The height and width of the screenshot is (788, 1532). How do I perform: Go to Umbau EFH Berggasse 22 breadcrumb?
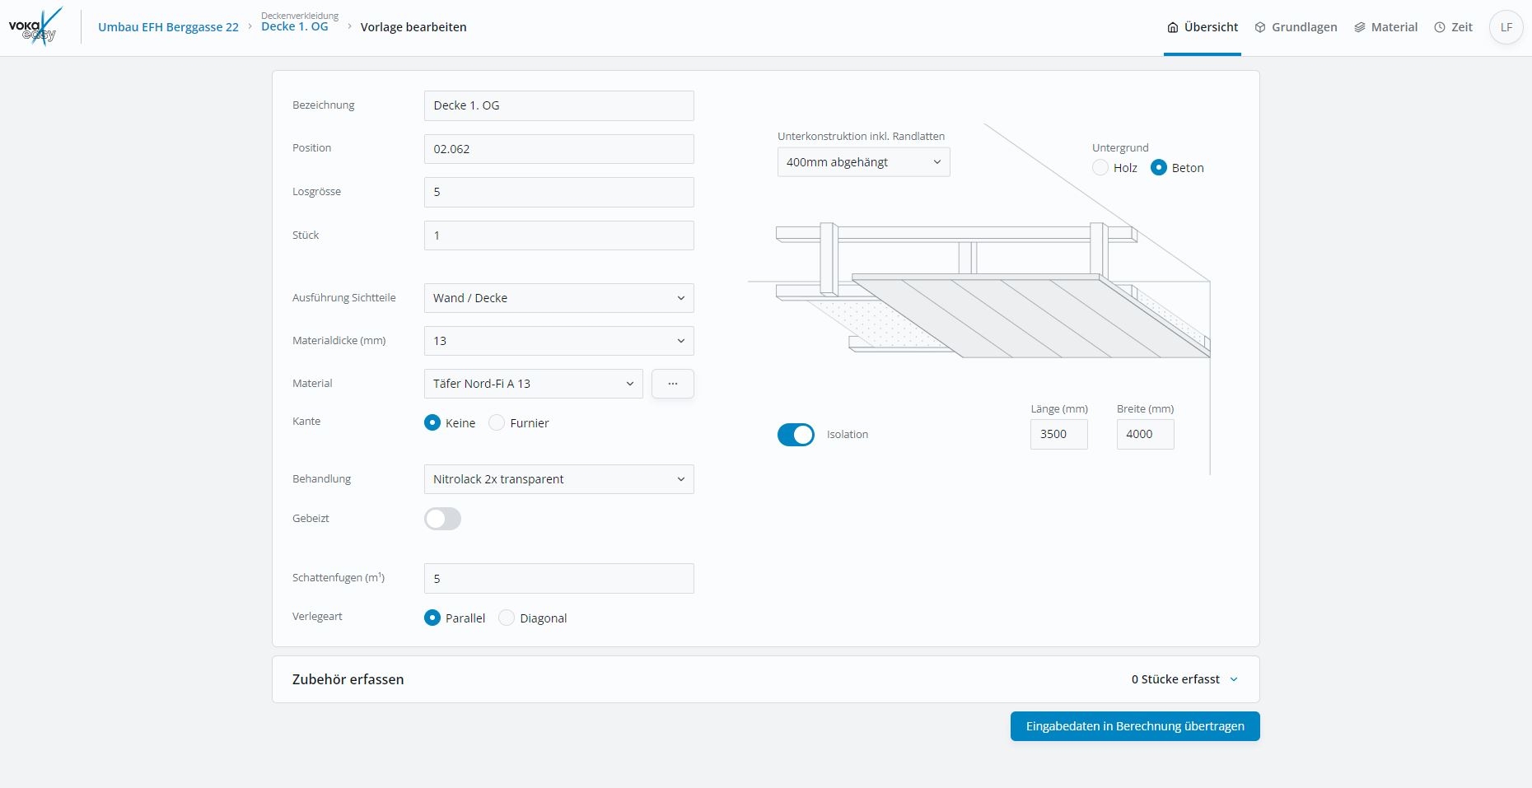point(168,27)
